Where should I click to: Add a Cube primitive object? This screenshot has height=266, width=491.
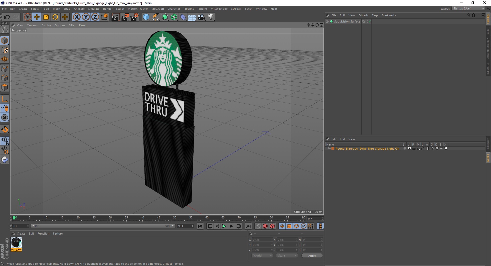[x=146, y=17]
